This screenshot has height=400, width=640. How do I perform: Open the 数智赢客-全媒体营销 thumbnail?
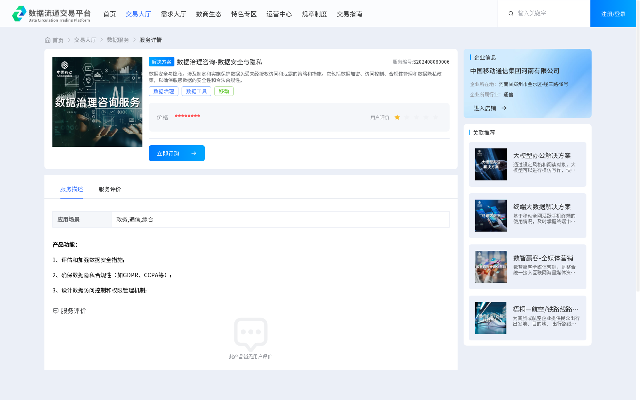(x=491, y=267)
